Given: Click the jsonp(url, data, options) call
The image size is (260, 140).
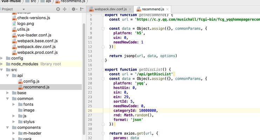Looking at the screenshot, I should coord(151,56).
